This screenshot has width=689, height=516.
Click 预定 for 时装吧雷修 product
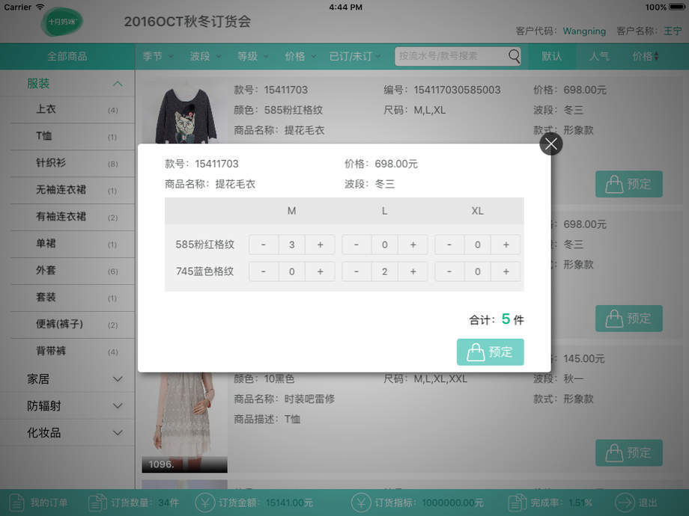(629, 452)
